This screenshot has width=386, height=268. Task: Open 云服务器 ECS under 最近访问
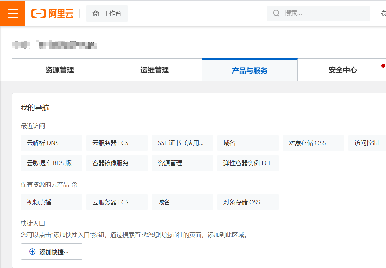coord(117,143)
